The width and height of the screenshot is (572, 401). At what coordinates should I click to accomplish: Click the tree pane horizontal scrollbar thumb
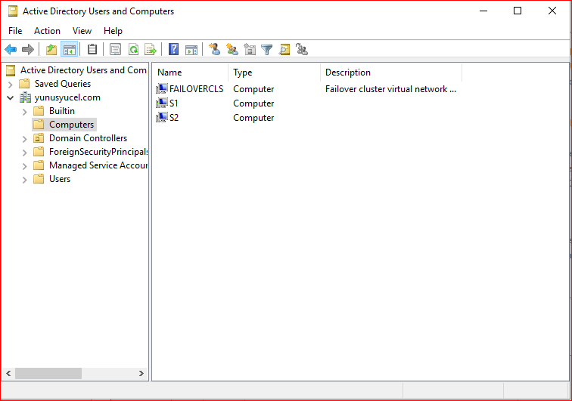coord(48,373)
